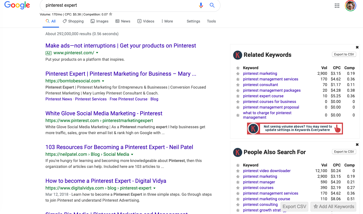The image size is (363, 214).
Task: Open the Google apps grid icon
Action: tap(337, 5)
